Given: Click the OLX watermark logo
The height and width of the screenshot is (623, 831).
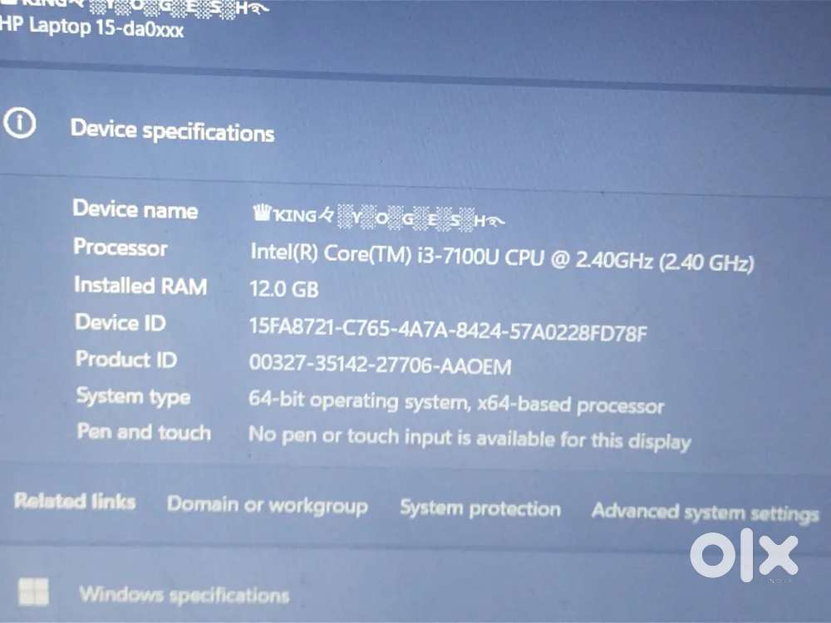Looking at the screenshot, I should pos(744,555).
